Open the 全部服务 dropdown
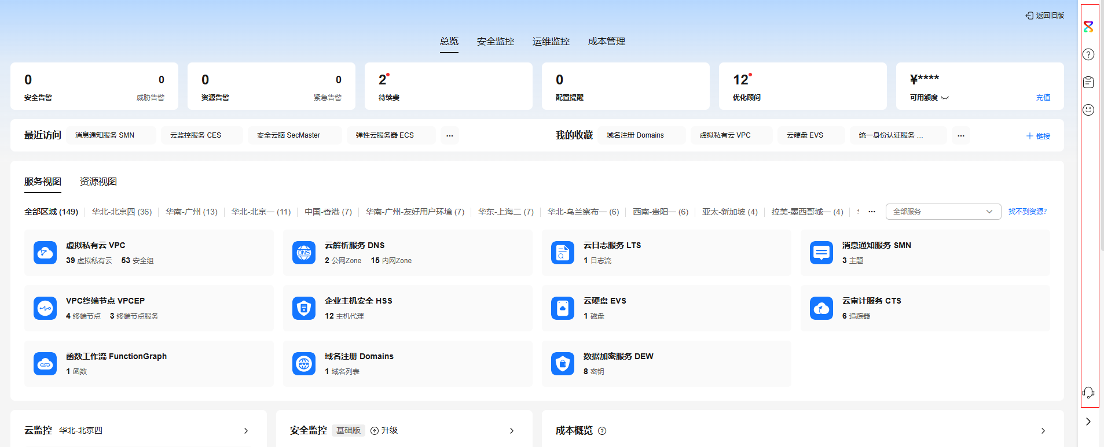This screenshot has height=447, width=1104. pos(943,212)
